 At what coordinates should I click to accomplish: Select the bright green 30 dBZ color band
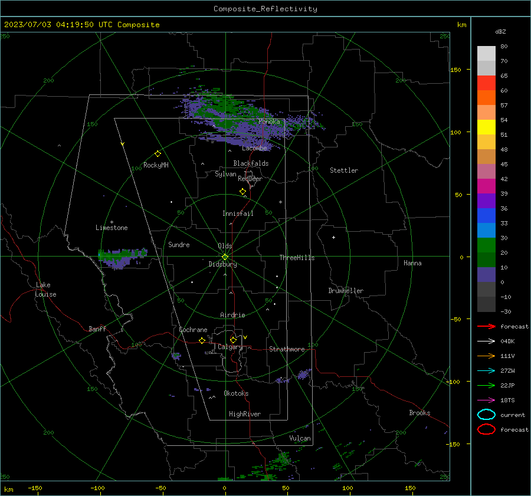click(x=486, y=245)
